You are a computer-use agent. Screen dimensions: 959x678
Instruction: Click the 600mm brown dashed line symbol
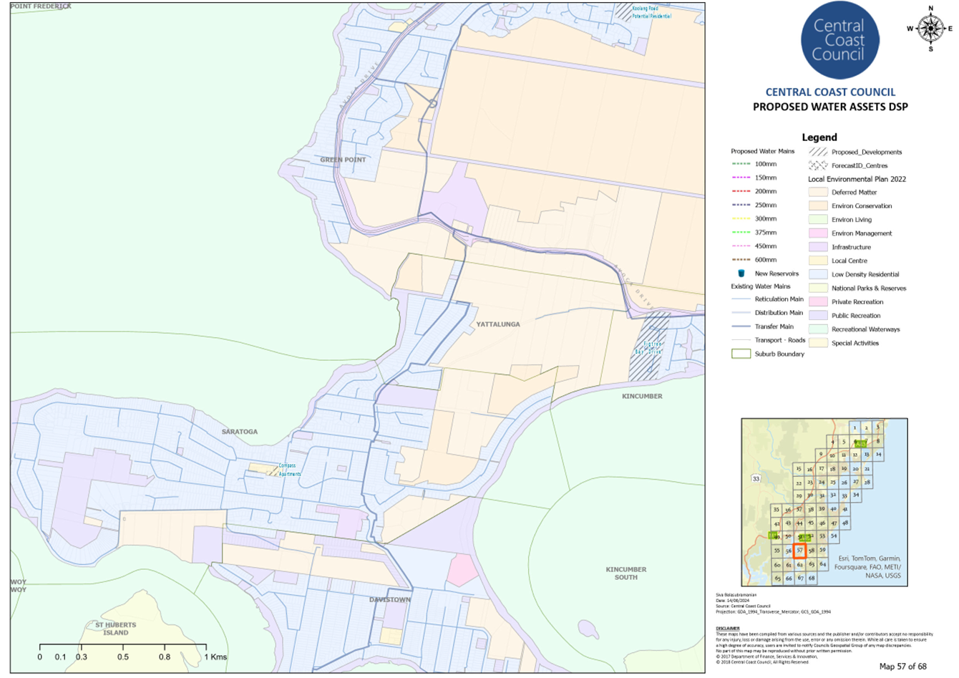pos(741,260)
